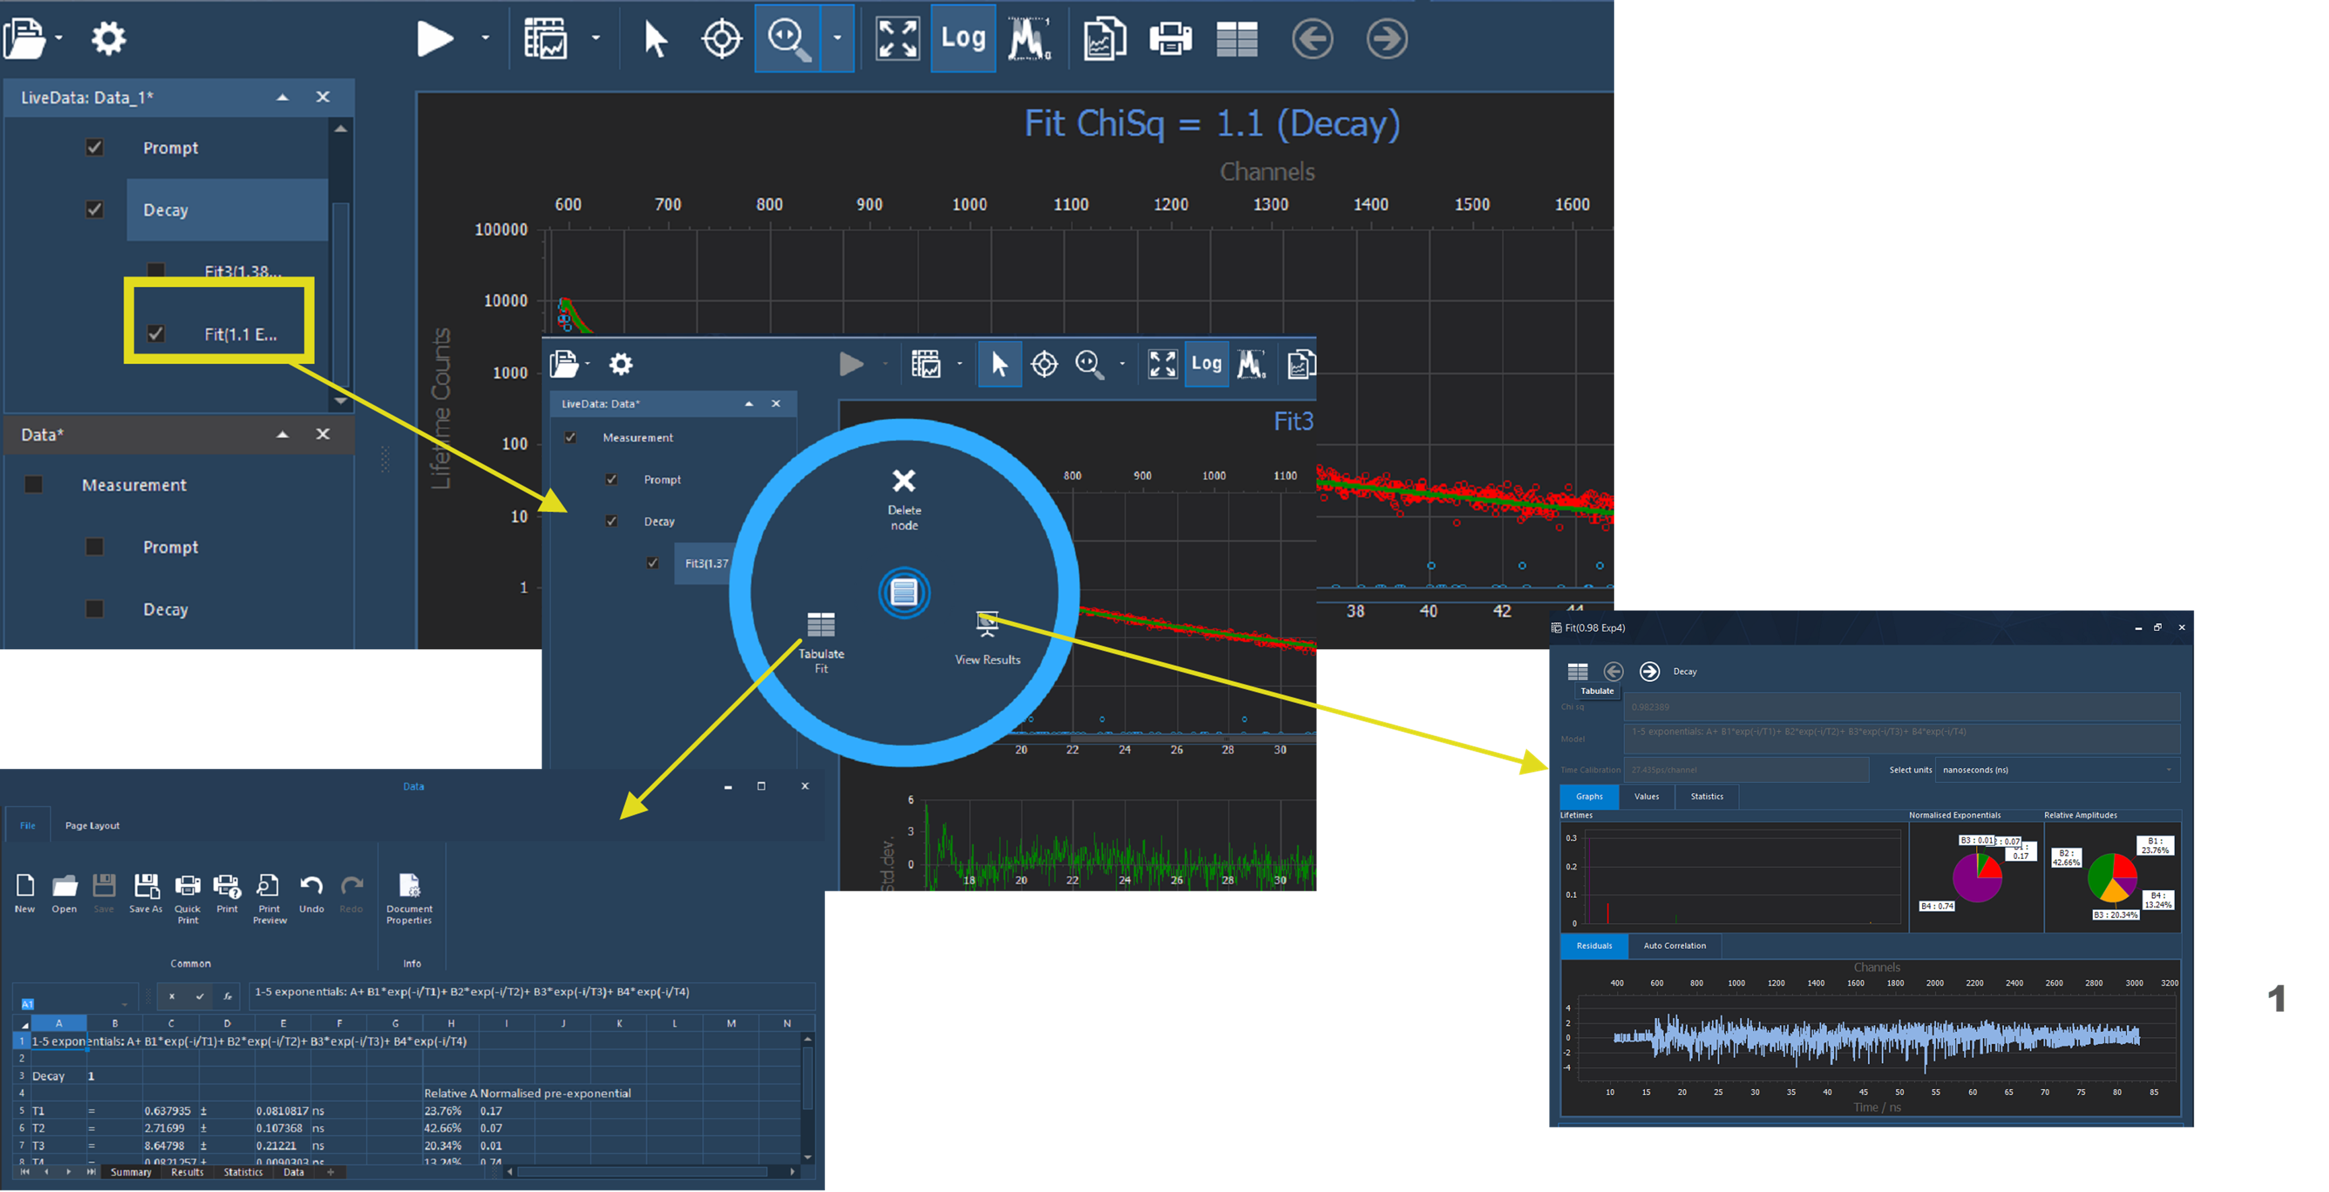Click the Page Layout ribbon tab

pos(92,825)
